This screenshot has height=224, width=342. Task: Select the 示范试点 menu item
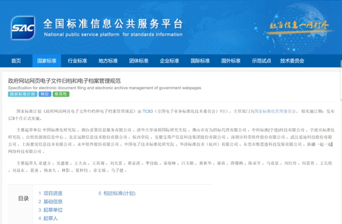(x=261, y=61)
